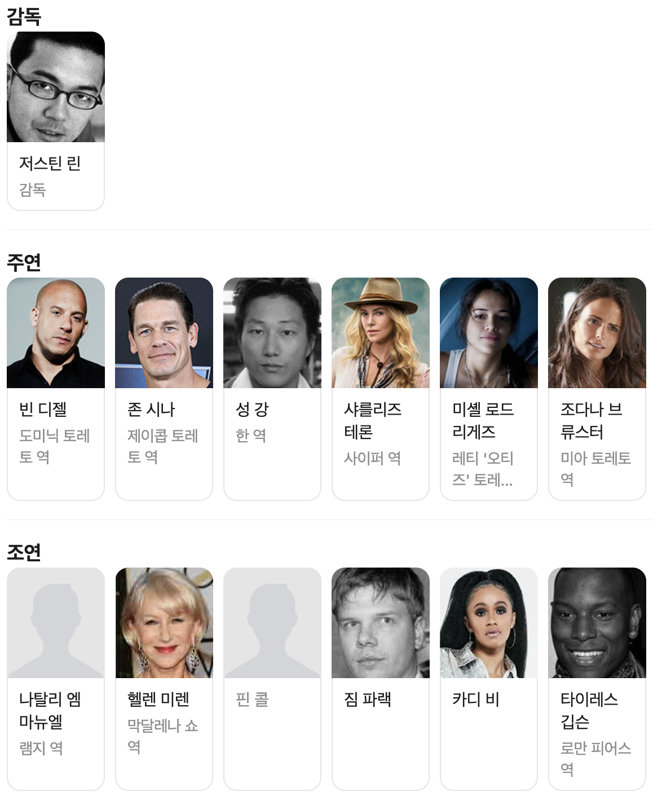This screenshot has height=800, width=653.
Task: Click the 빈 디젤 cast photo
Action: pyautogui.click(x=56, y=333)
